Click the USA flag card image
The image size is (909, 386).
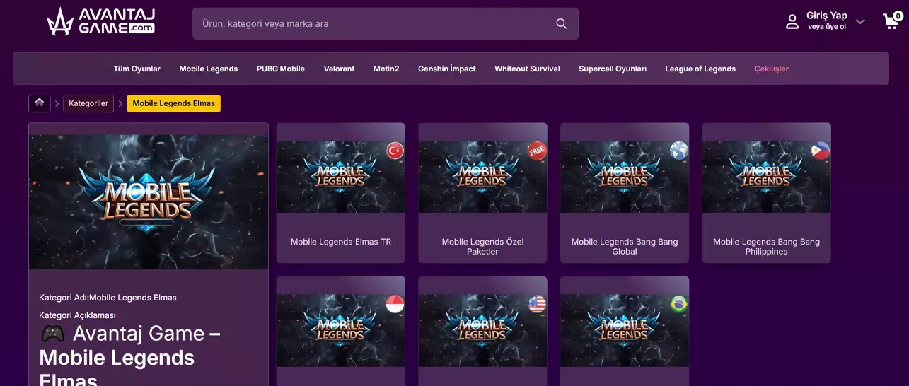[483, 329]
